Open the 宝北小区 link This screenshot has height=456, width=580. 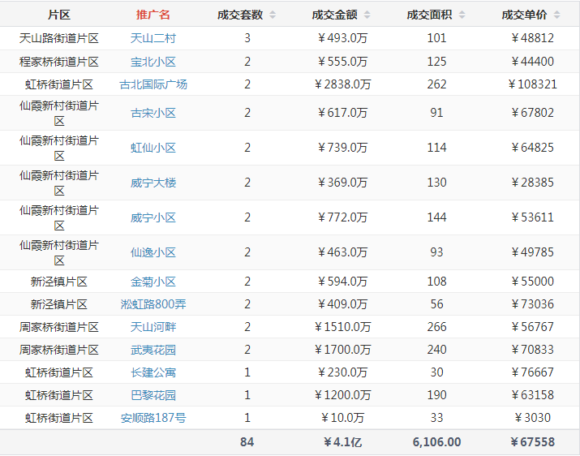tap(153, 62)
